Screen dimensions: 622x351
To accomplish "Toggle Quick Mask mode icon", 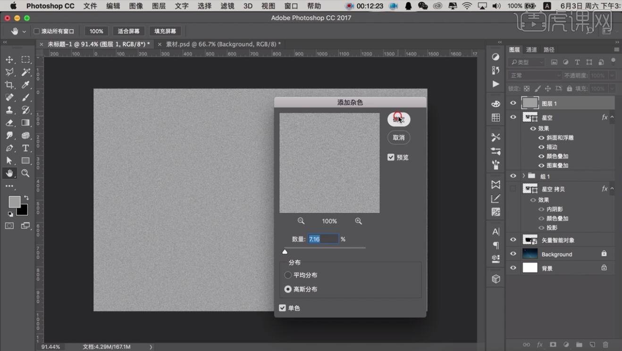I will coord(9,226).
